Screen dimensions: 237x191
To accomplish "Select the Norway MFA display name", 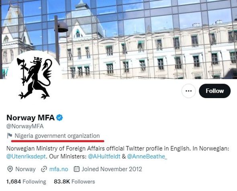I will (31, 117).
